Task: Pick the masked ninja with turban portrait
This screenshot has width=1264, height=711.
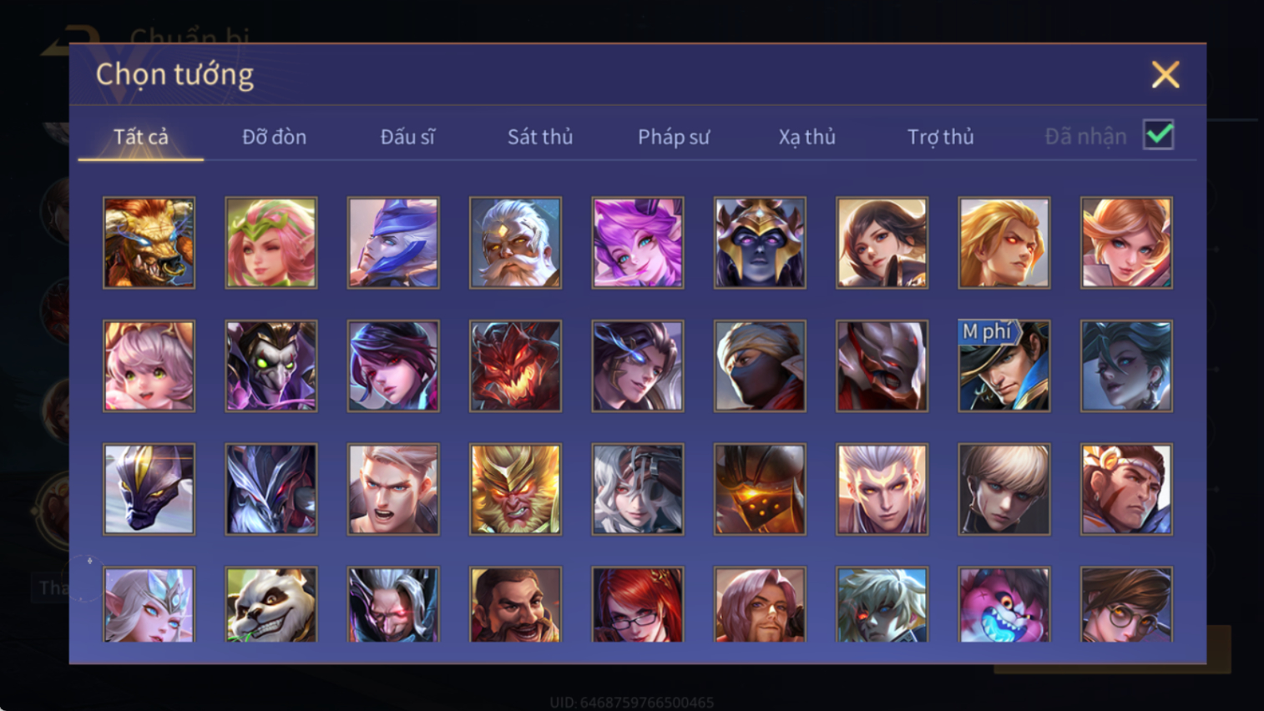Action: [x=760, y=366]
